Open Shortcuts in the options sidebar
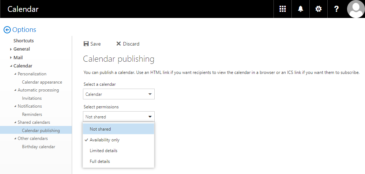 (x=24, y=41)
